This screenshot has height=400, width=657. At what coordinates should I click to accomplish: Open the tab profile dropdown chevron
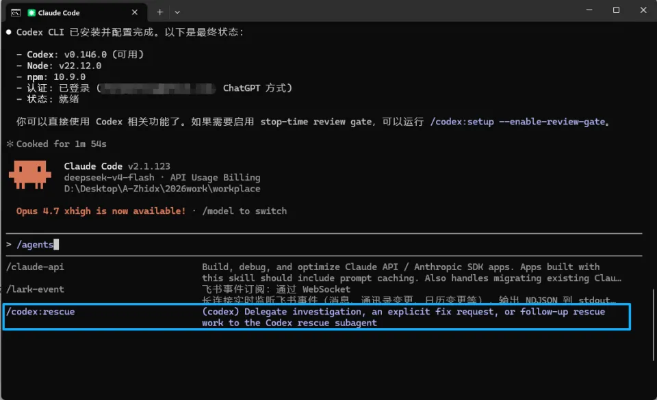(x=177, y=12)
